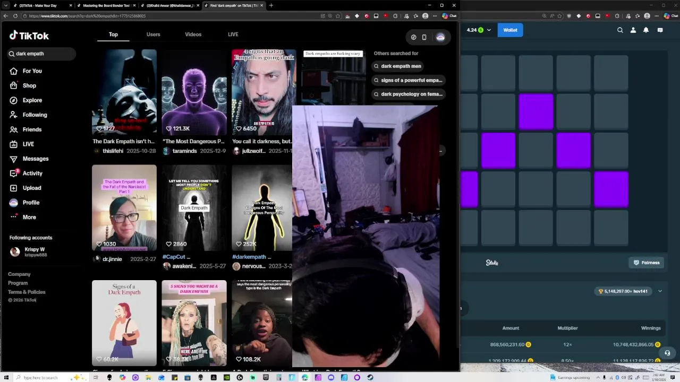Open the 'Signs of a Dark Empath' video thumbnail
The height and width of the screenshot is (382, 680).
coord(124,323)
